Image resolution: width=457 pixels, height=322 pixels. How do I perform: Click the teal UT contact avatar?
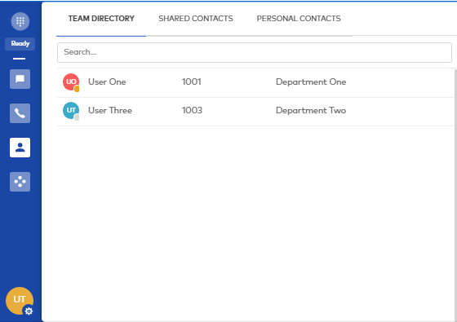(71, 110)
